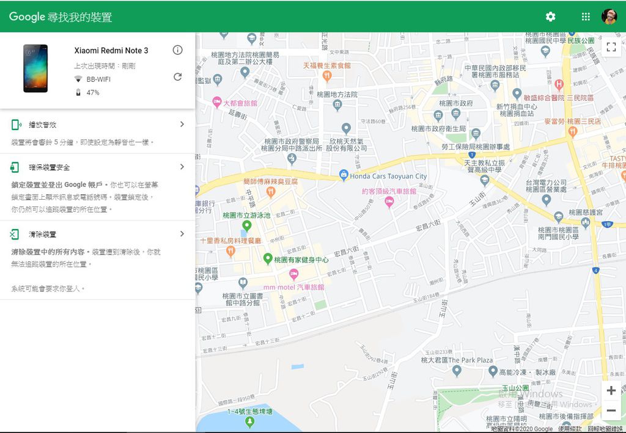Click the 簡師傅麻辣臭豆腐 restaurant pin
Screen dimensions: 626x433
coord(271,192)
